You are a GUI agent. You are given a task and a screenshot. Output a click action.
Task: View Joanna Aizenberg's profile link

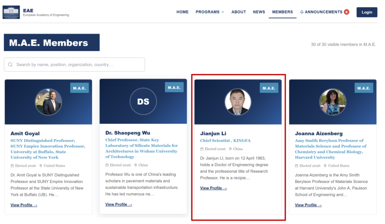pyautogui.click(x=308, y=205)
